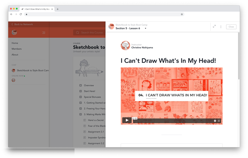The image size is (248, 158).
Task: Click lesson icon beside Assignment 3.1
Action: pos(85,132)
